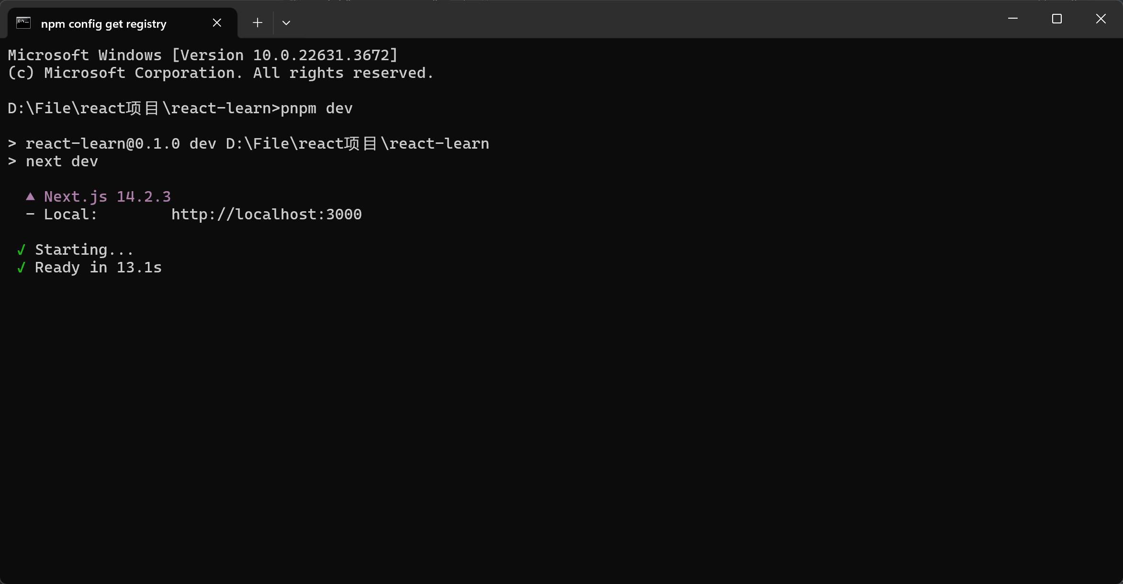Close the terminal window
The width and height of the screenshot is (1123, 584).
pos(1101,19)
